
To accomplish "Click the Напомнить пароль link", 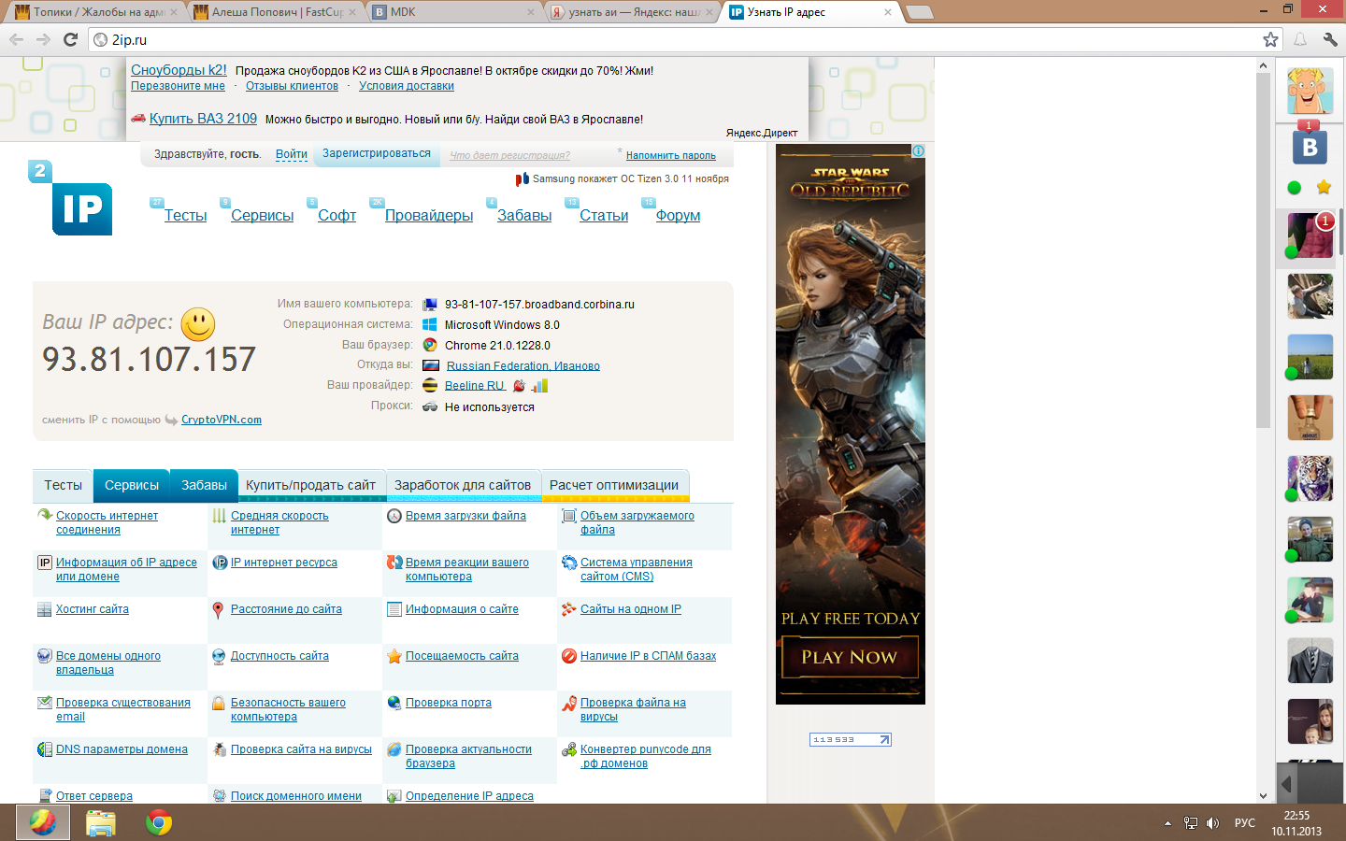I will coord(671,156).
